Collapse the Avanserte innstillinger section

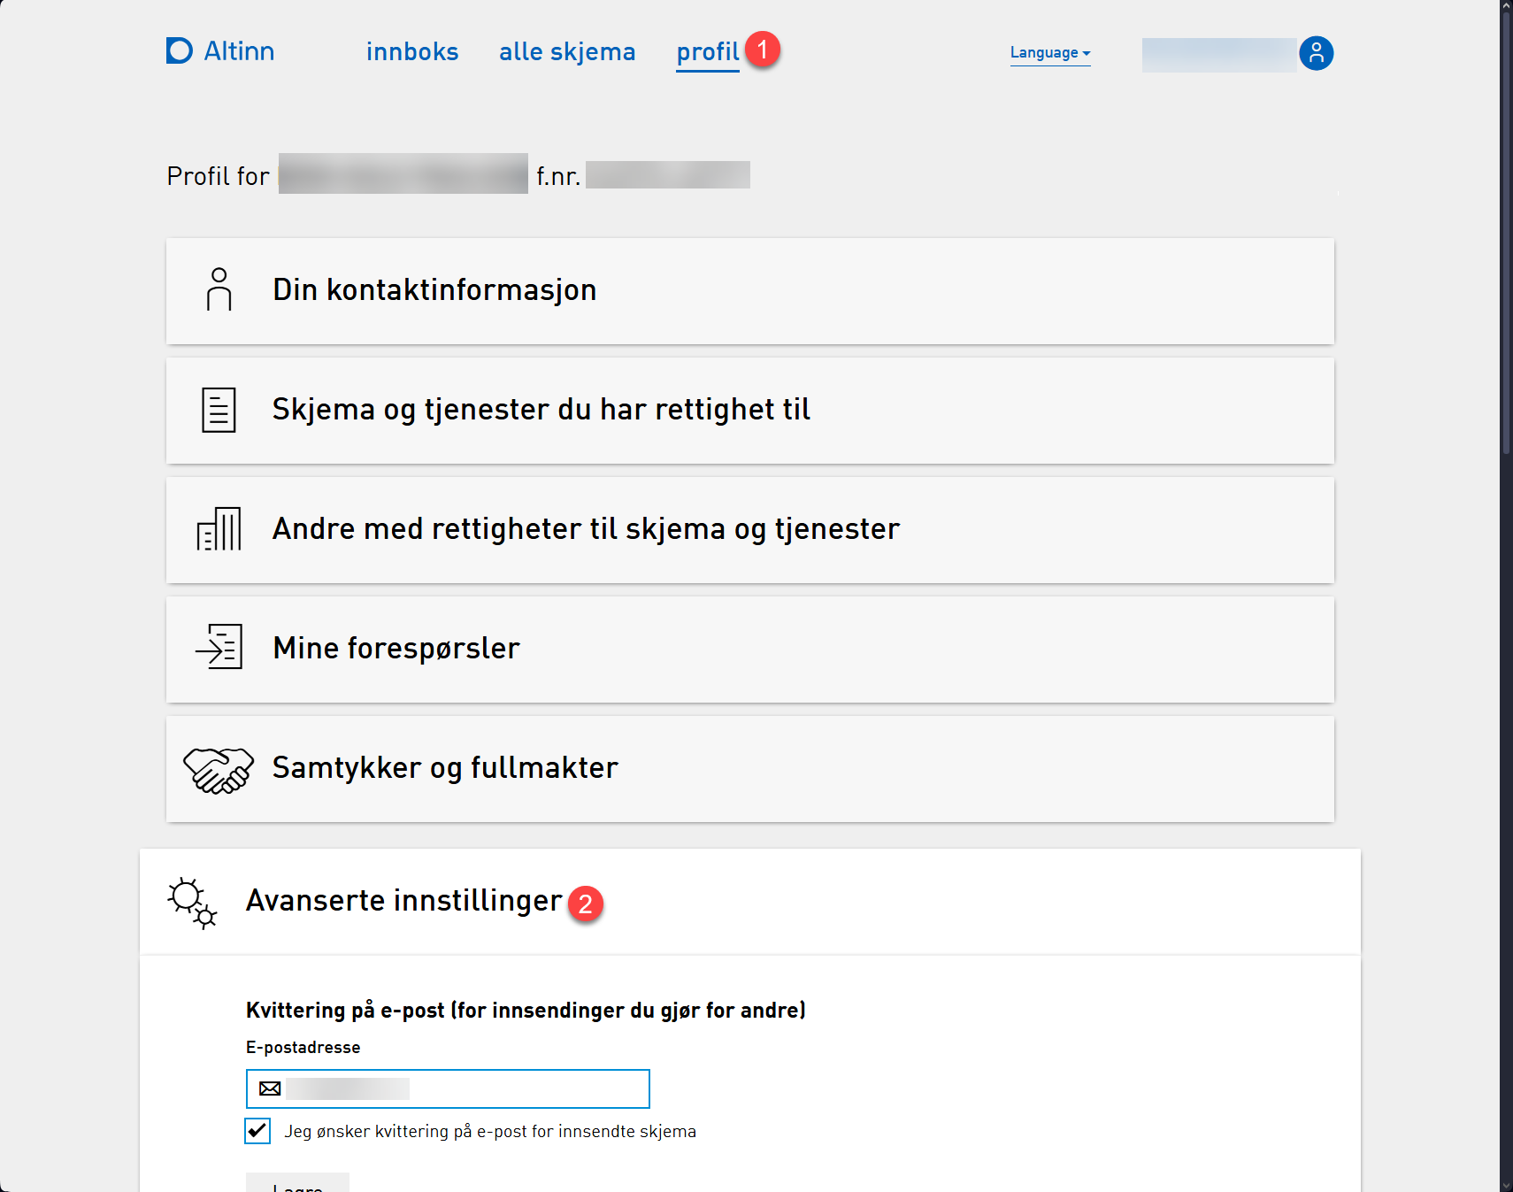coord(403,901)
